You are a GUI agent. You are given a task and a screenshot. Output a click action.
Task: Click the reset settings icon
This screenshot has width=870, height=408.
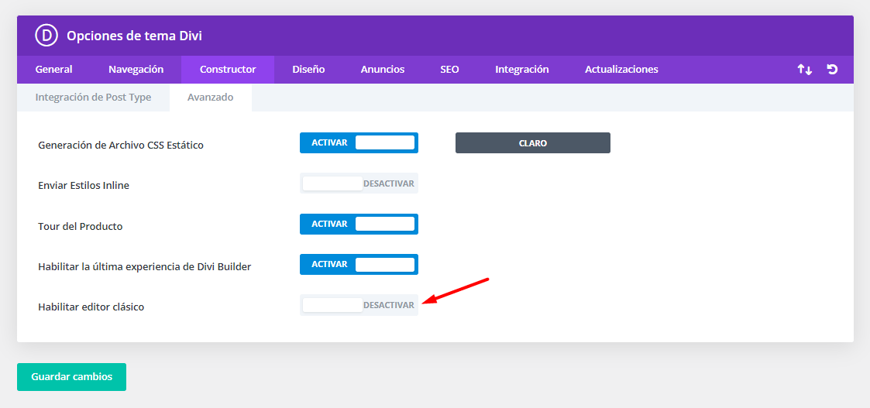[832, 70]
